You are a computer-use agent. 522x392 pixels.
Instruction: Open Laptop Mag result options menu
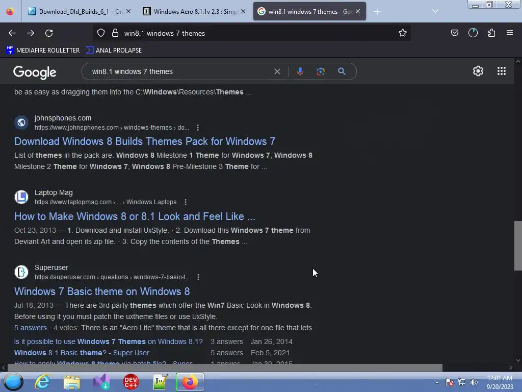(186, 202)
